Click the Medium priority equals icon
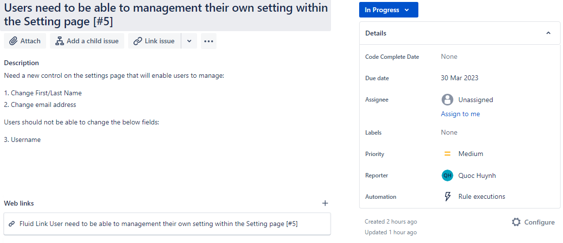The width and height of the screenshot is (563, 243). pos(447,154)
